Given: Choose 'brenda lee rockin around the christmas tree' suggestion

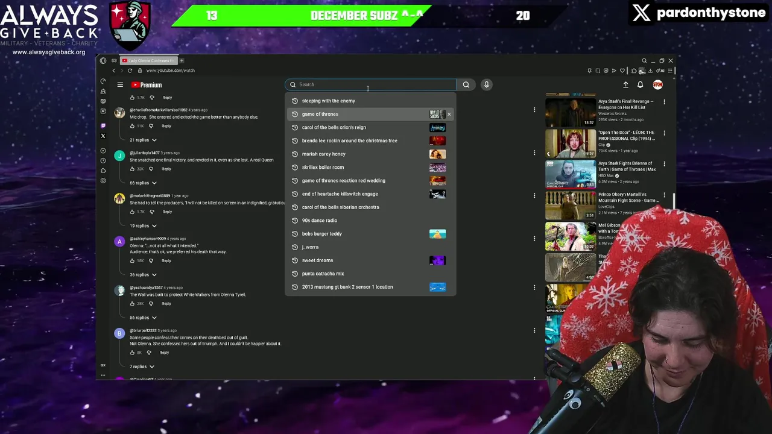Looking at the screenshot, I should (370, 140).
